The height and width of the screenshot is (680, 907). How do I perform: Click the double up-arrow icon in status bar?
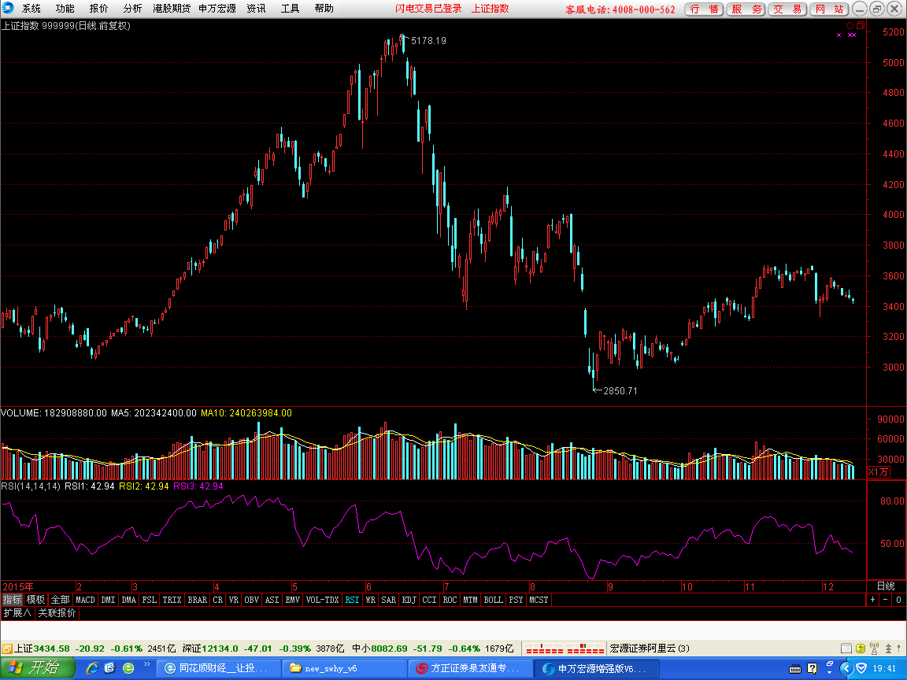[x=888, y=649]
